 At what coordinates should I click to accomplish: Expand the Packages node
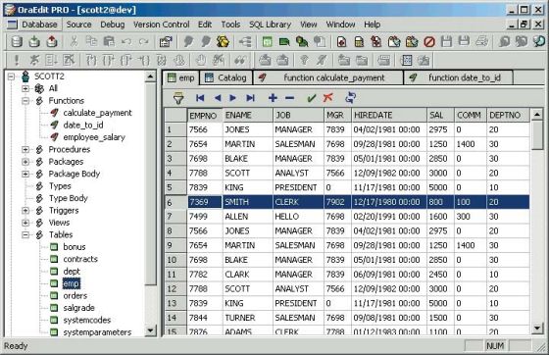tap(25, 162)
